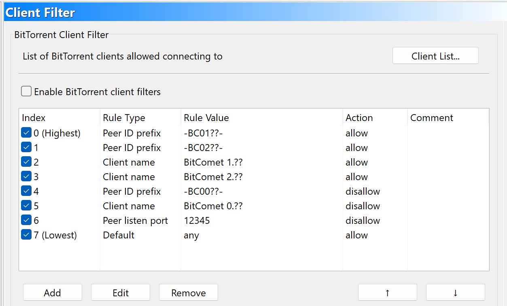Click Peer ID prefix in row 4
The height and width of the screenshot is (306, 507).
(x=132, y=191)
